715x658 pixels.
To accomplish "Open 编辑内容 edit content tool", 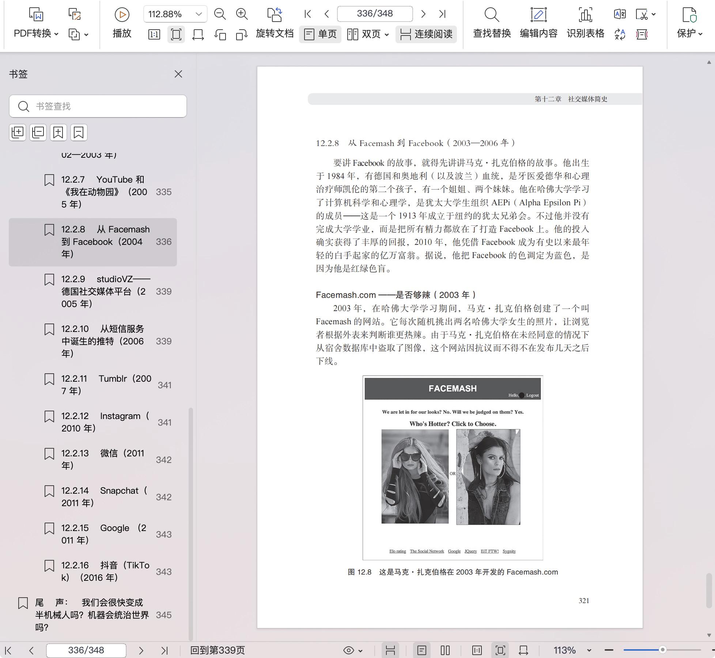I will pyautogui.click(x=538, y=23).
